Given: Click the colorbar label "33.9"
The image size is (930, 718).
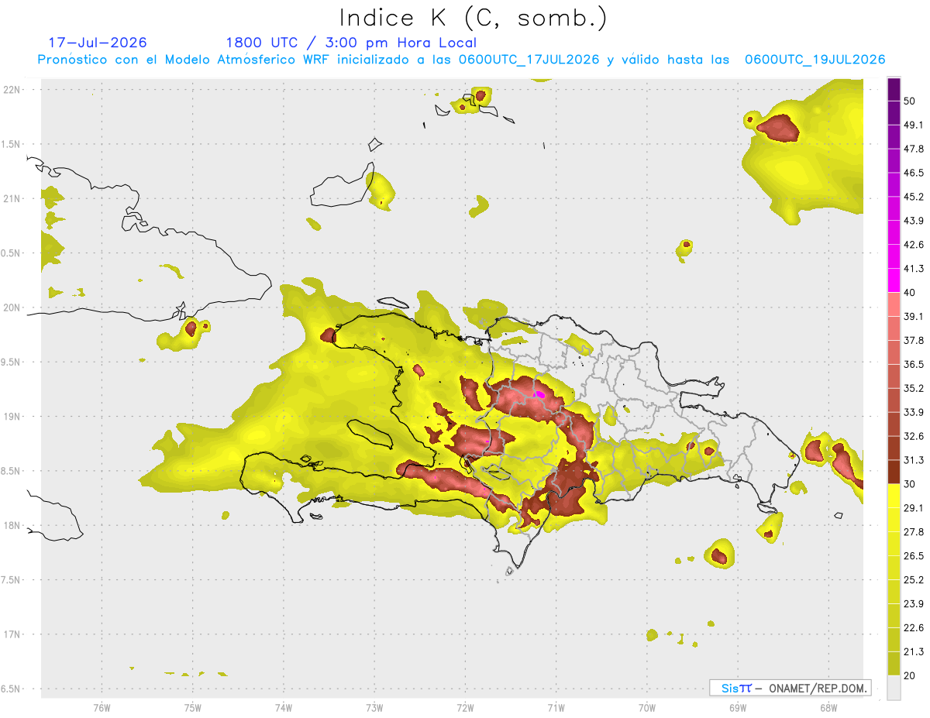Looking at the screenshot, I should click(914, 412).
